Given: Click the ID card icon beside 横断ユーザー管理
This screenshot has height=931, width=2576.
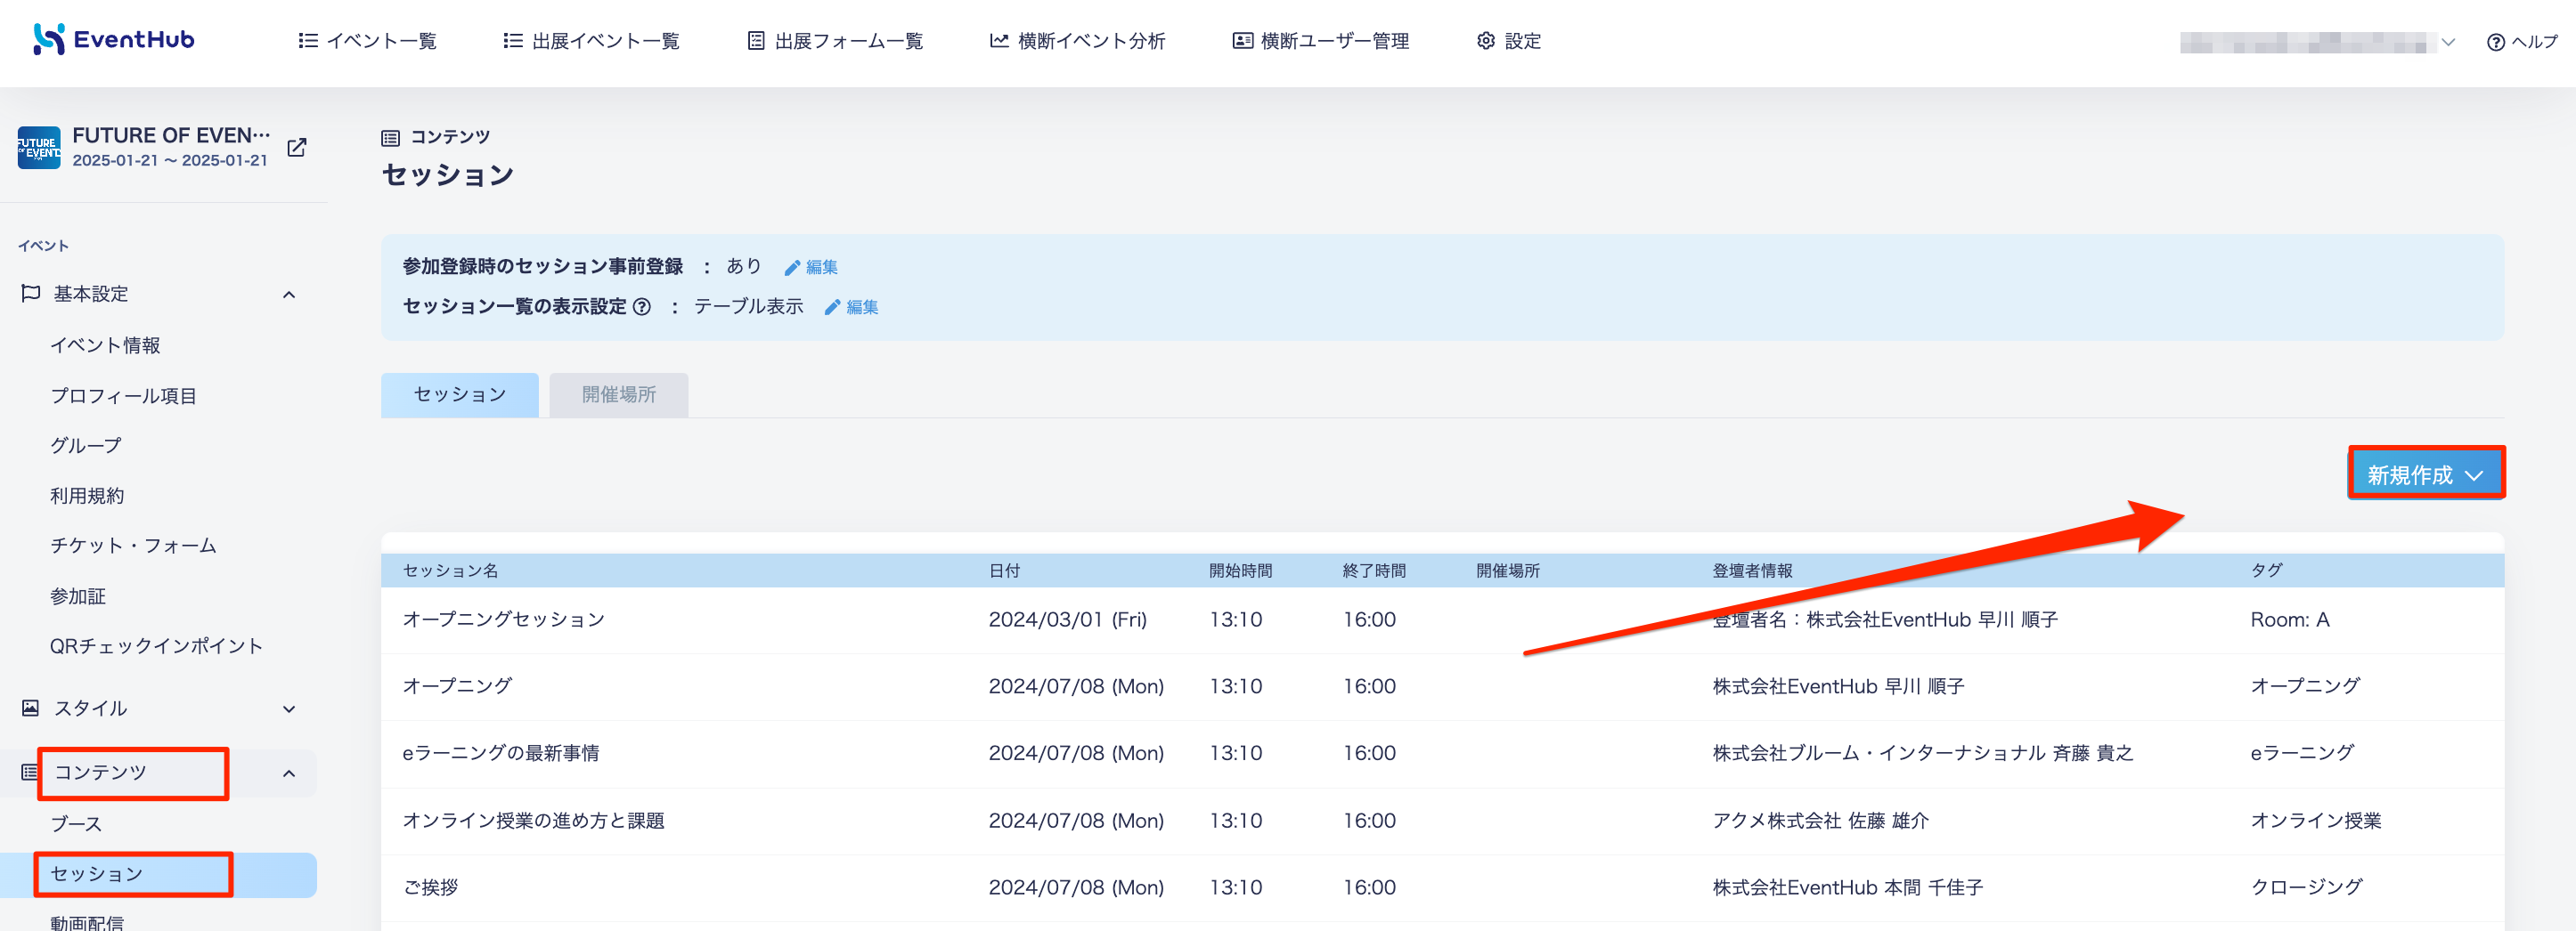Looking at the screenshot, I should 1242,41.
